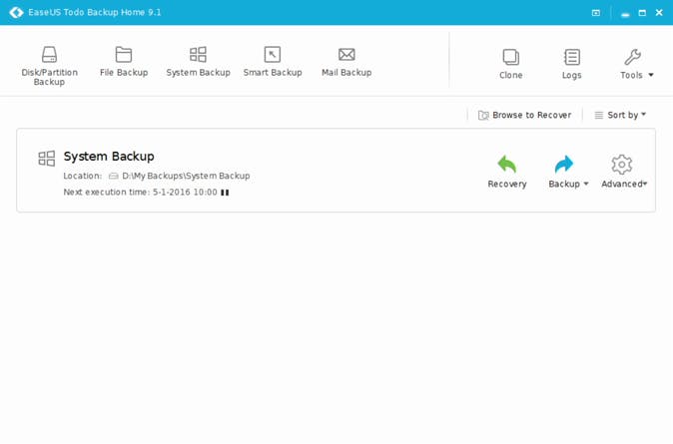Open the Sort by dropdown
673x444 pixels.
point(620,115)
